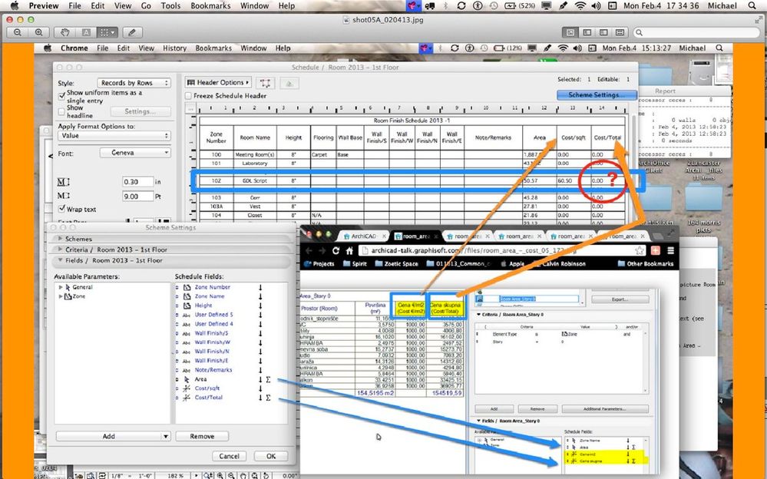767x479 pixels.
Task: Select the Note/Remarks schedule field
Action: tap(213, 370)
